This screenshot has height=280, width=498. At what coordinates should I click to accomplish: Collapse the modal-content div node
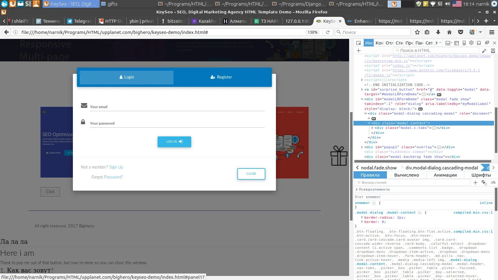(x=369, y=123)
